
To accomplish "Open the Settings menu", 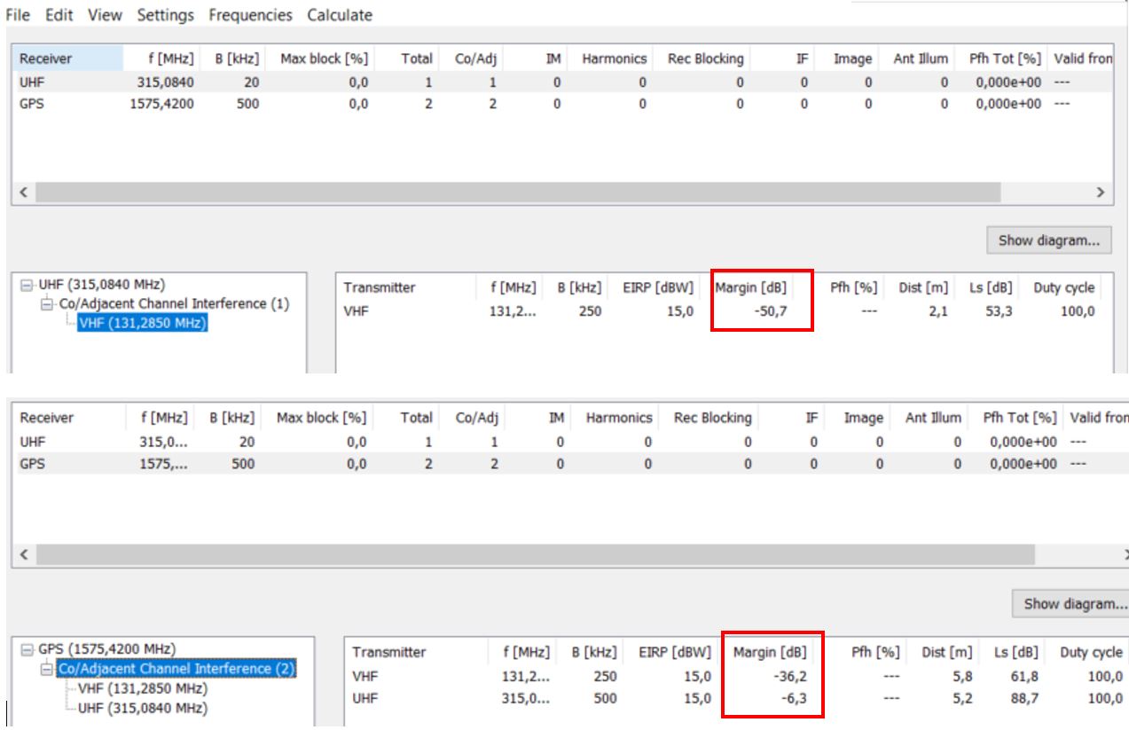I will 165,15.
